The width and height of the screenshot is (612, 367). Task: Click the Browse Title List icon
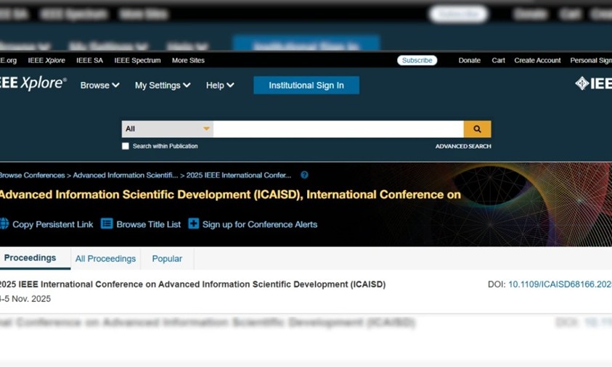pos(107,224)
